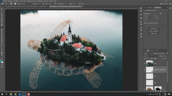Viewport: 172px width, 96px height.
Task: Switch to the first document tab
Action: 26,6
